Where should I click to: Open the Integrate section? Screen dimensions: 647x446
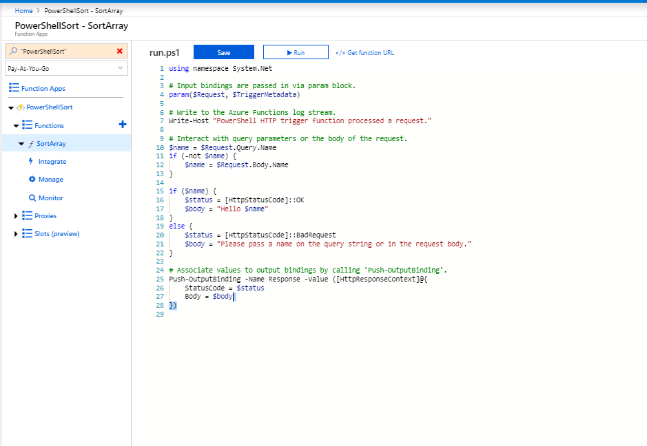[x=52, y=162]
